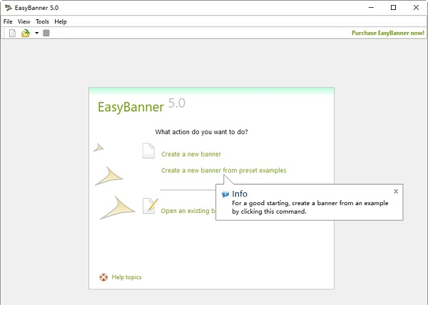Click Create a new banner link
This screenshot has width=428, height=317.
[x=191, y=155]
